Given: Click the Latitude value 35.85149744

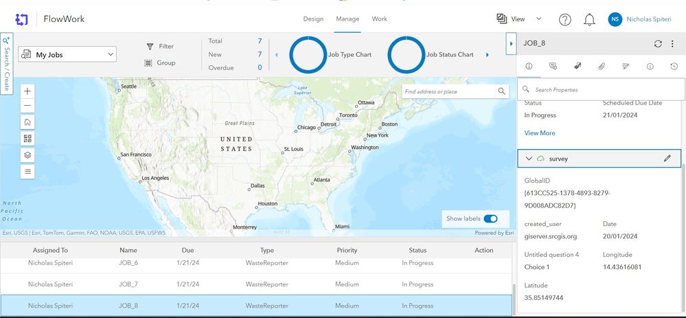Looking at the screenshot, I should click(x=543, y=297).
